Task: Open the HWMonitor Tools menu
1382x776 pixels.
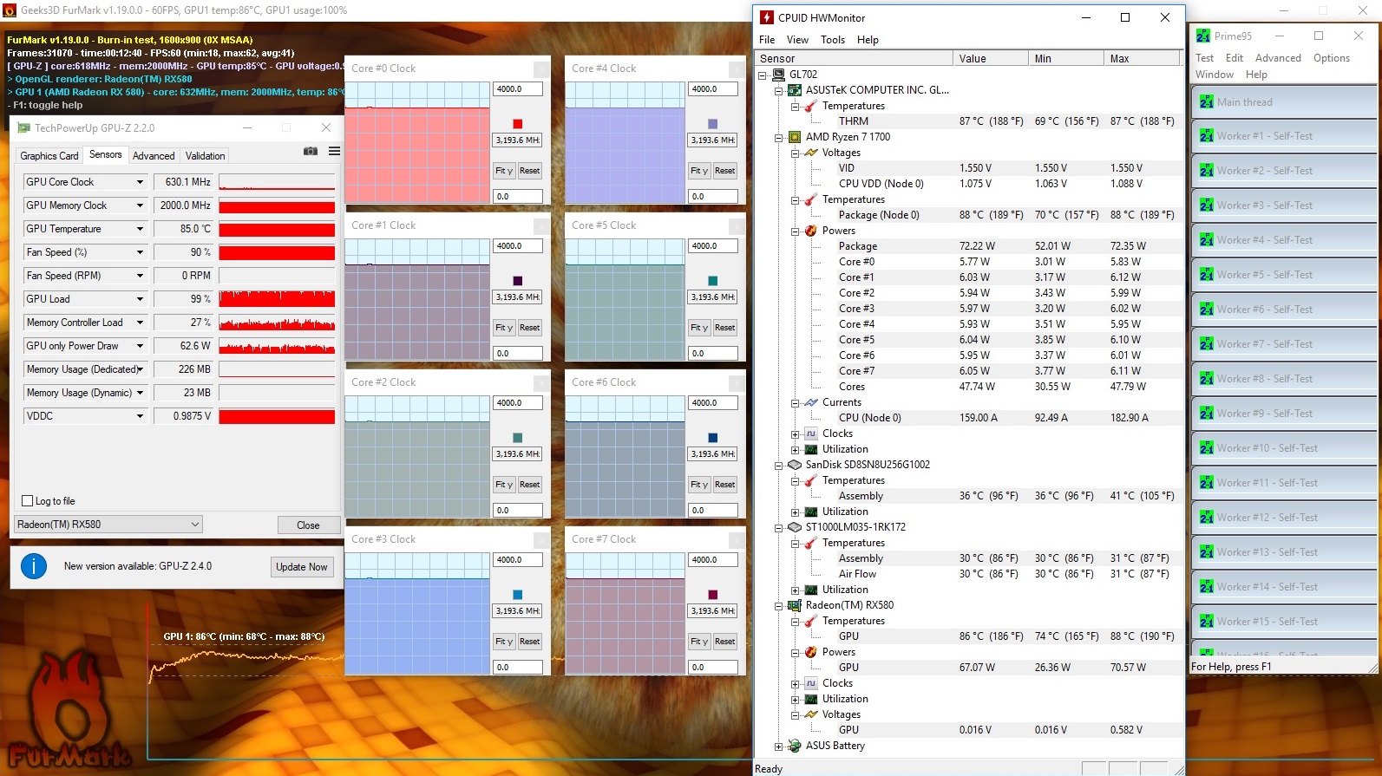Action: coord(833,40)
